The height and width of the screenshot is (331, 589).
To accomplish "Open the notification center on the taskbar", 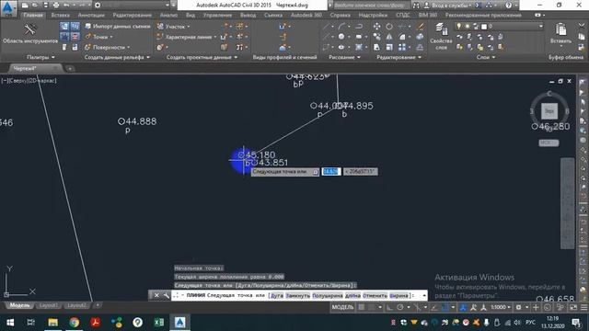I will point(576,323).
